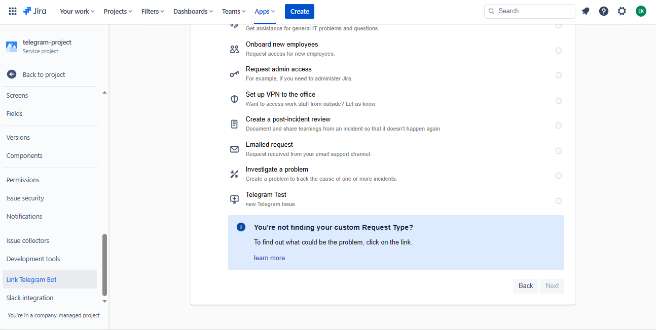Choose the Set up VPN radio button
The width and height of the screenshot is (656, 330).
[x=558, y=101]
